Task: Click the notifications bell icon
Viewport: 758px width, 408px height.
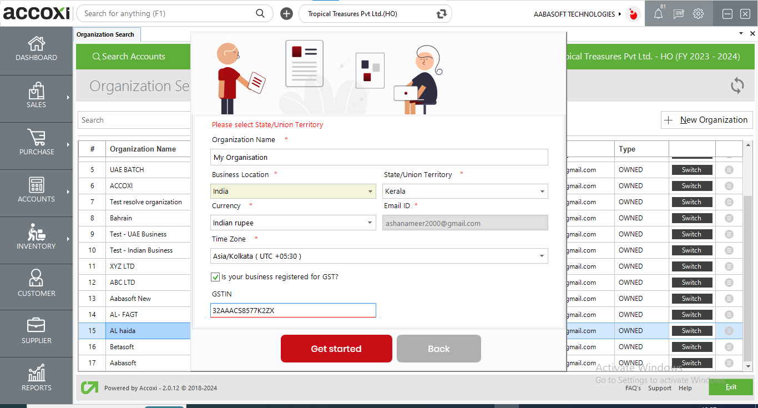Action: pyautogui.click(x=658, y=14)
